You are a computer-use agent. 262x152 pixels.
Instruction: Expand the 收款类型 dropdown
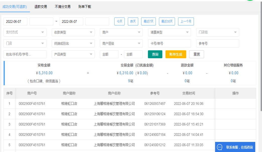[73, 32]
